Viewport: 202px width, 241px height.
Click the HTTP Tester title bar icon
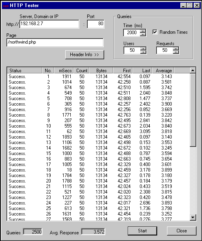(6, 5)
